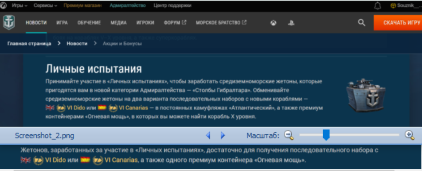
Task: Go to Адмиралтейство link
Action: point(128,5)
